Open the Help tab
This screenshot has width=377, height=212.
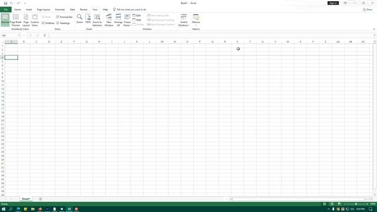coord(105,9)
